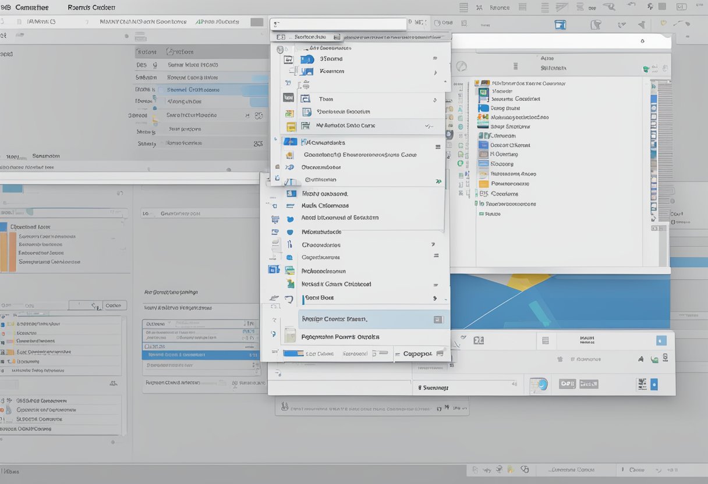Click the blue circular icon in bottom panel

point(539,385)
